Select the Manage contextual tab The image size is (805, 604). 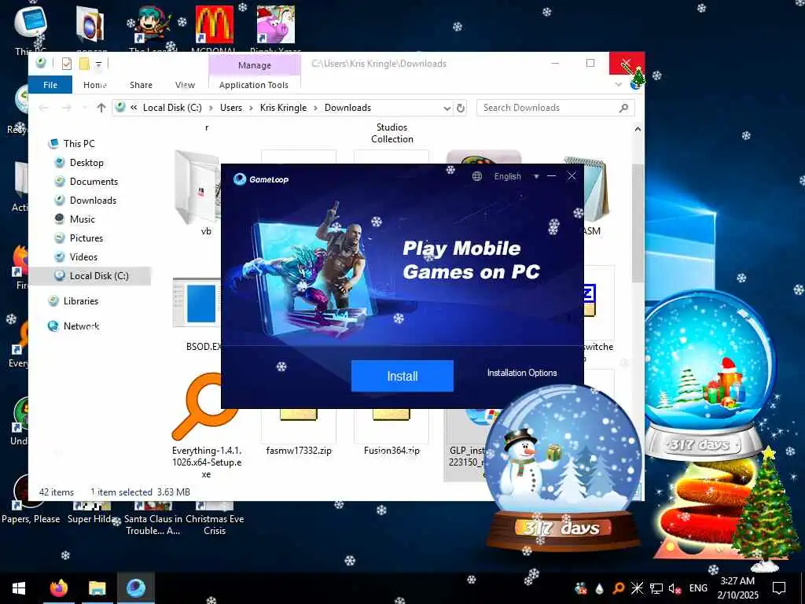(255, 65)
